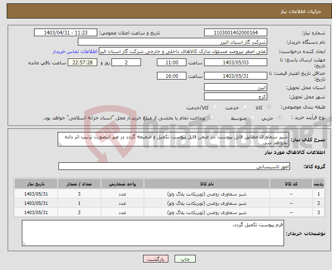The width and height of the screenshot is (332, 270).
Task: Select the متوسط purchase type radio
Action: click(x=252, y=117)
